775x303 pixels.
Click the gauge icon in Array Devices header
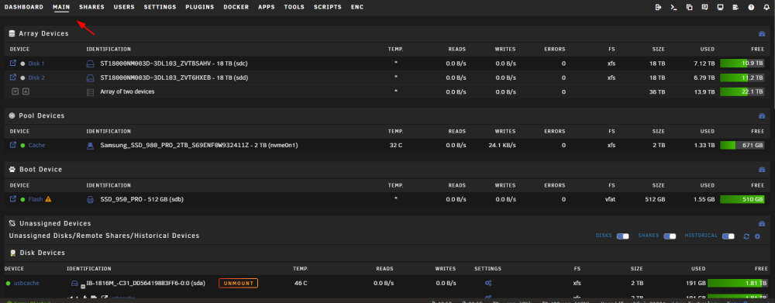coord(762,33)
